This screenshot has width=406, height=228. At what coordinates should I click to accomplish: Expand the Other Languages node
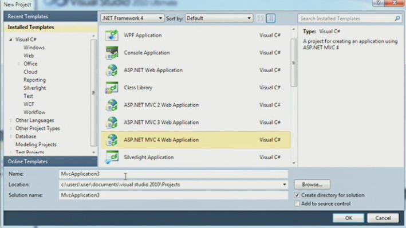pos(11,120)
